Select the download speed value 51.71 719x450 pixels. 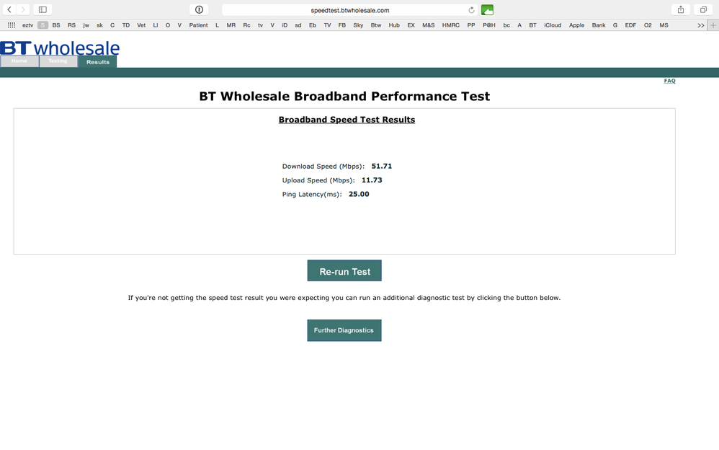[382, 166]
